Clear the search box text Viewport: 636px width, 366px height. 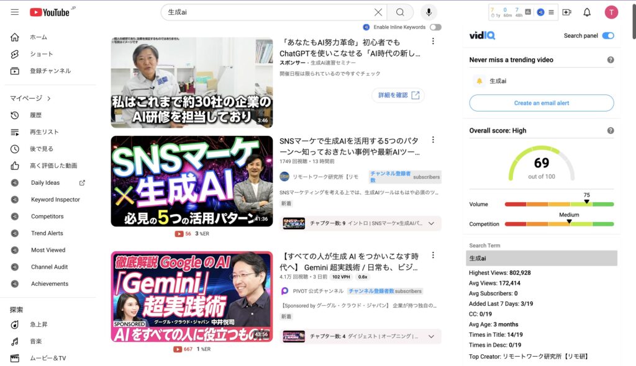click(378, 12)
